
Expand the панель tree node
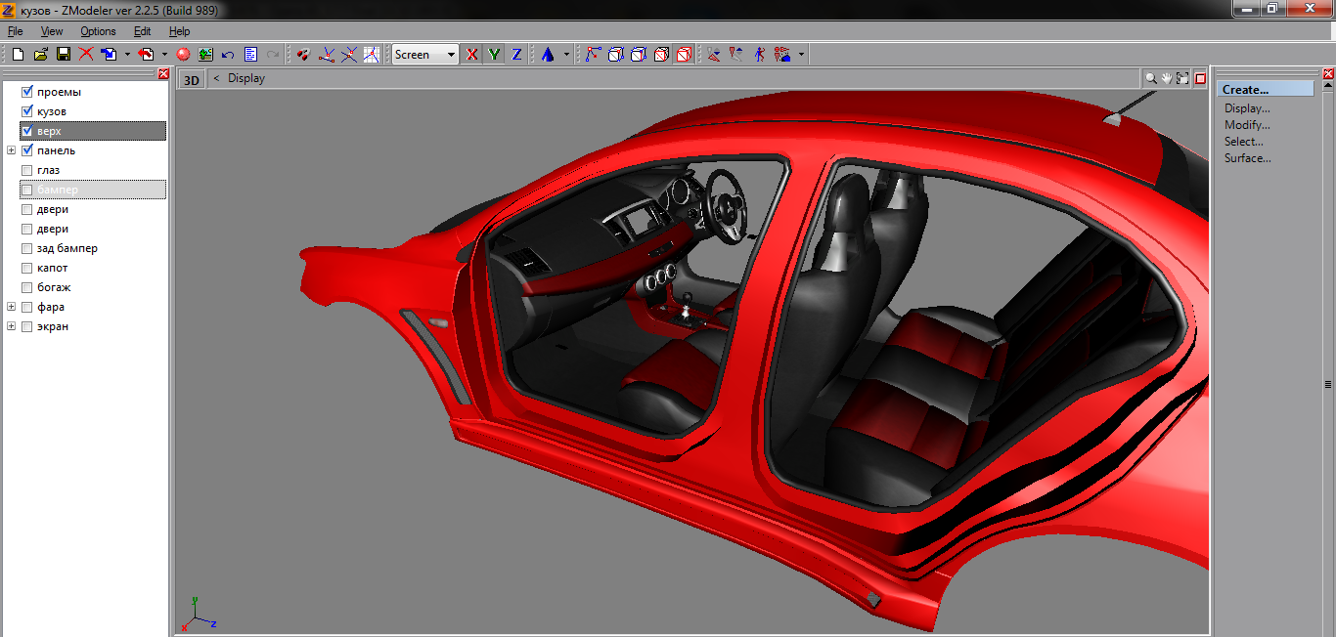pos(11,150)
